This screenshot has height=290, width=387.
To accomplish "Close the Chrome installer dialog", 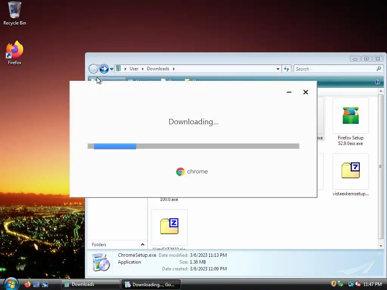I will coord(305,92).
